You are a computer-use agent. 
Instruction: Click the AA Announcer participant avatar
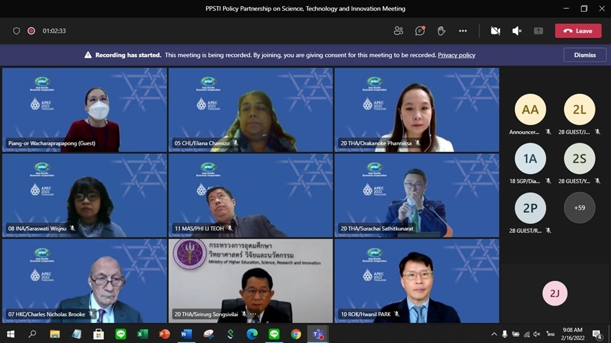pos(530,110)
